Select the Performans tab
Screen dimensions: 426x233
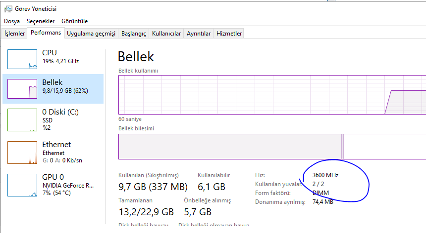coord(46,33)
